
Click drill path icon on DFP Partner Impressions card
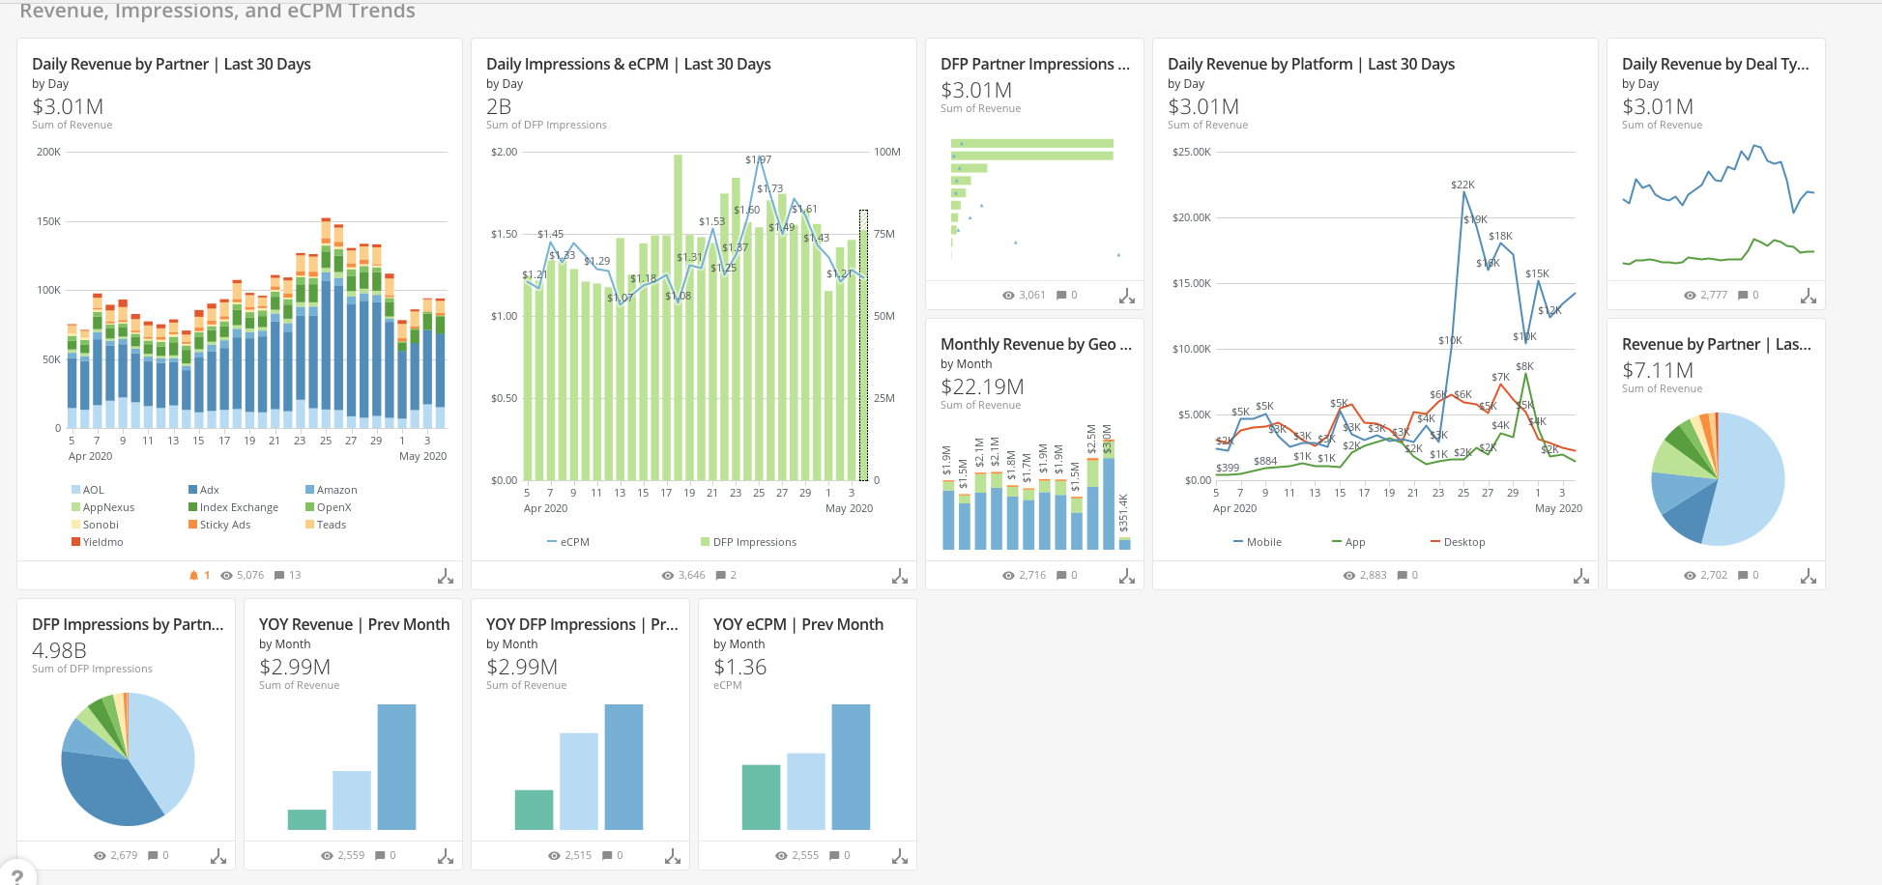click(1126, 297)
